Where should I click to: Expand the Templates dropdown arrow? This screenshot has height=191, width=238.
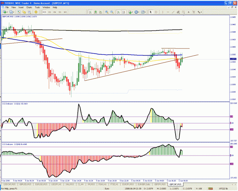(145, 12)
